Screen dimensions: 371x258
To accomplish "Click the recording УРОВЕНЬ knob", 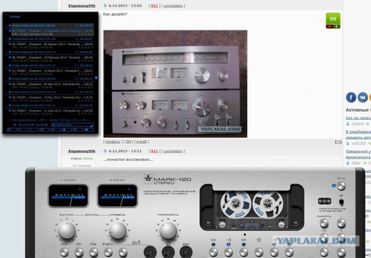I will pos(118,230).
